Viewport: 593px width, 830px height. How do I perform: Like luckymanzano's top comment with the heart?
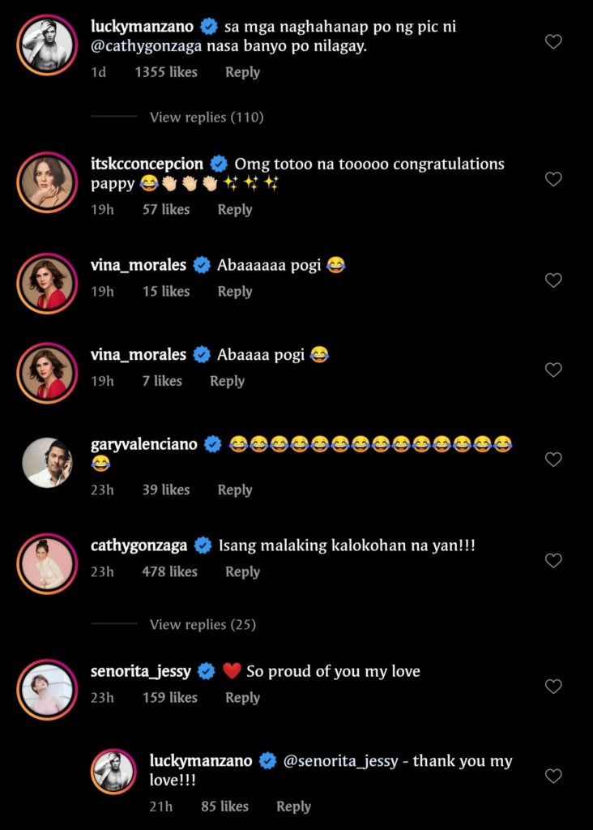pos(553,41)
